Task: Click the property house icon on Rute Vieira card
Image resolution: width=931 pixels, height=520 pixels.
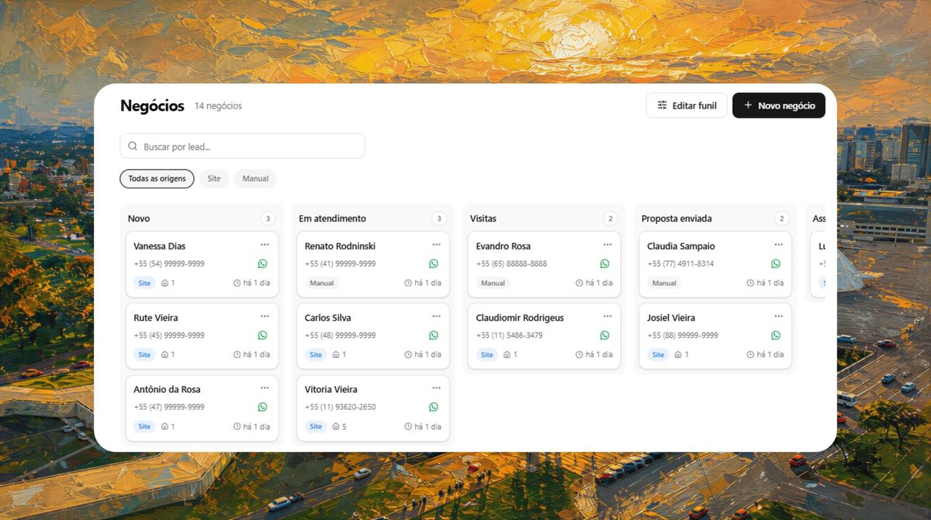Action: (164, 354)
